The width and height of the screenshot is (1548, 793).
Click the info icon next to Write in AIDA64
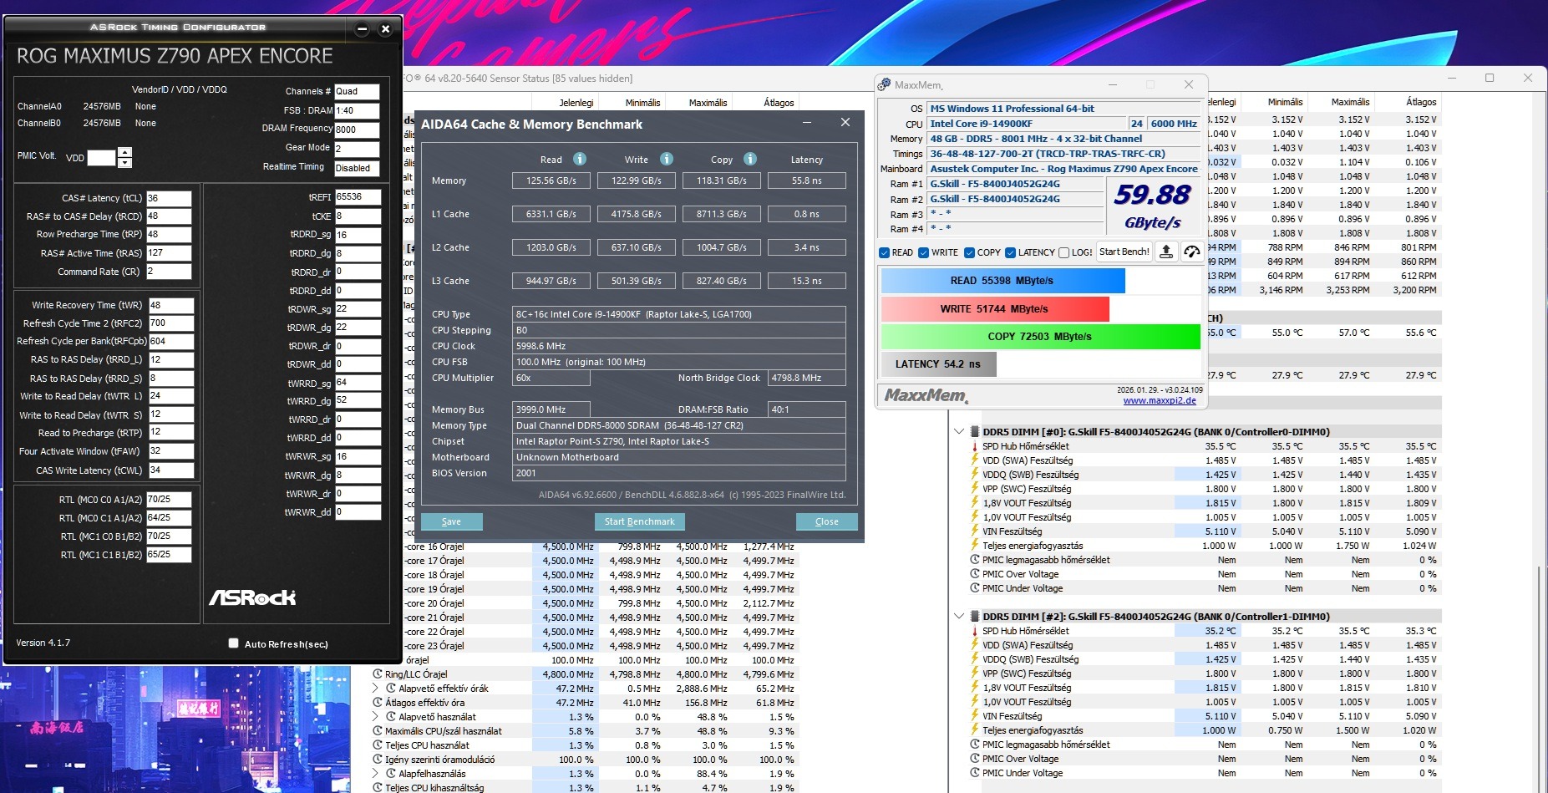667,159
